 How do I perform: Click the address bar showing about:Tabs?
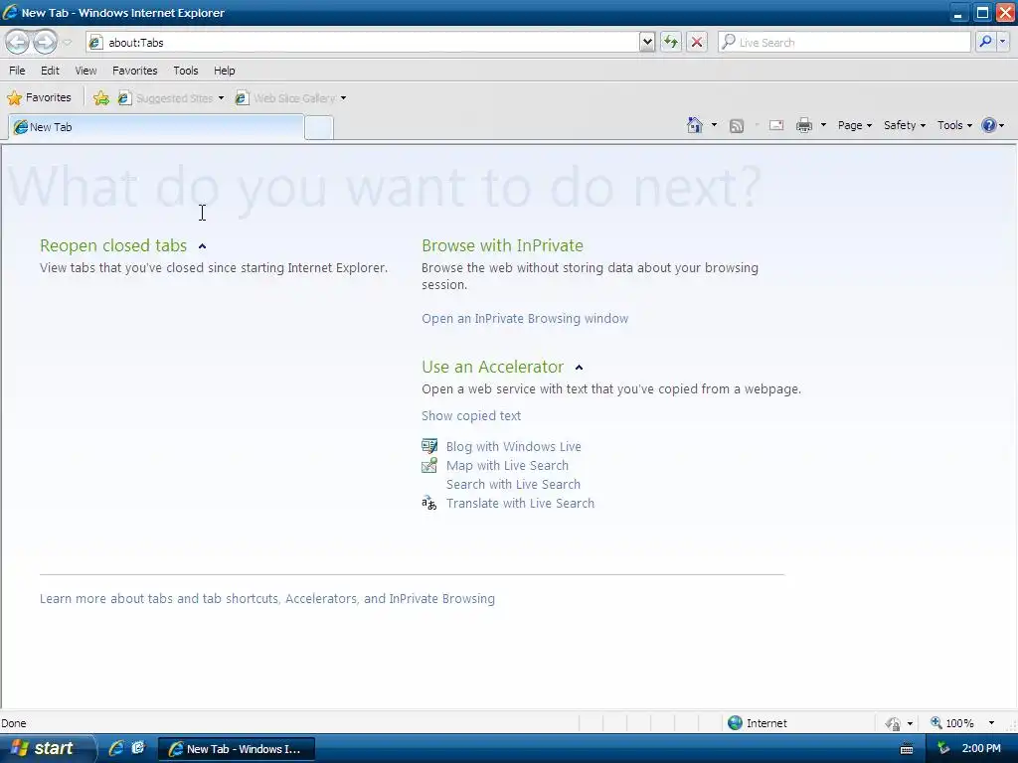[362, 42]
